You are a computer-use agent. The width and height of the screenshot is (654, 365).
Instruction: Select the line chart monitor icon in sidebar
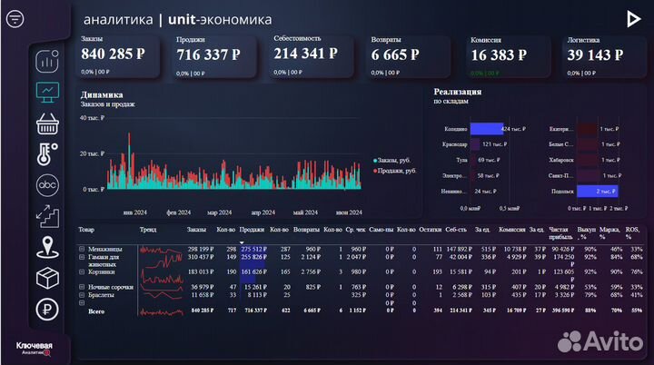coord(47,92)
